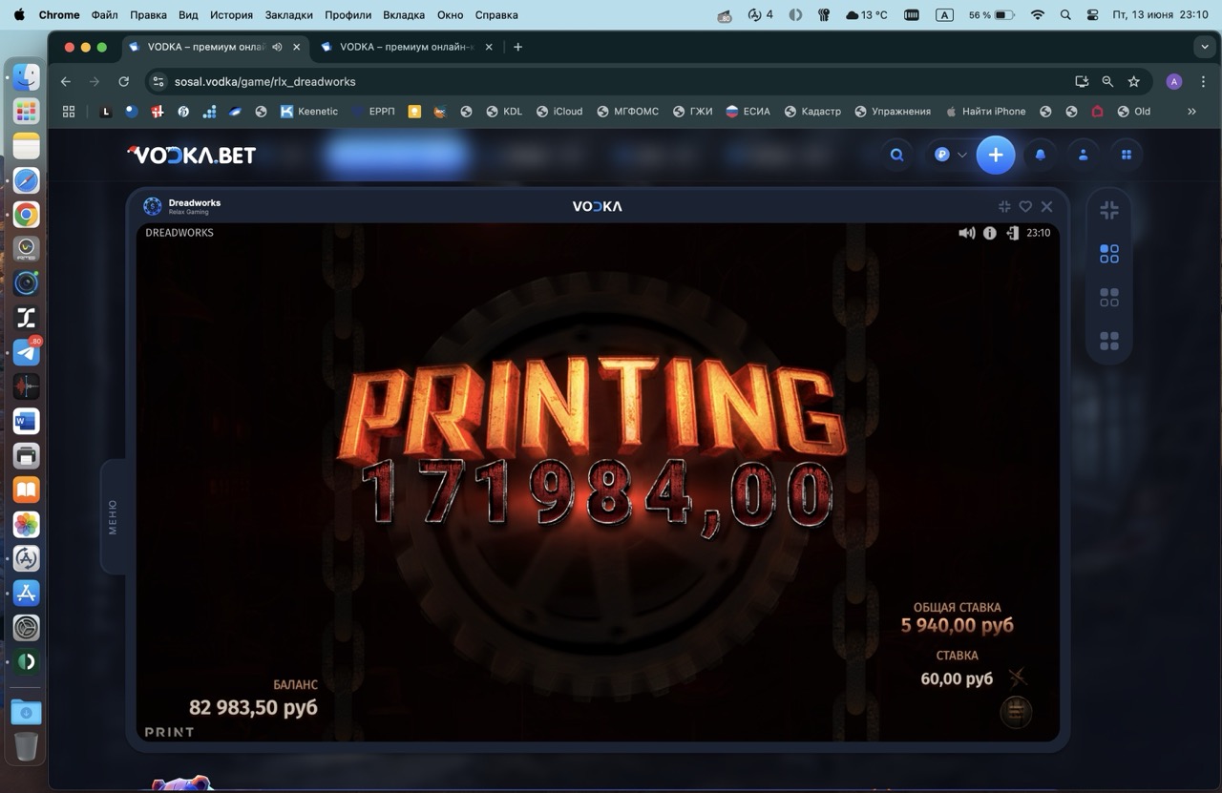Click the exit door icon in game
The image size is (1222, 793).
click(x=1012, y=233)
